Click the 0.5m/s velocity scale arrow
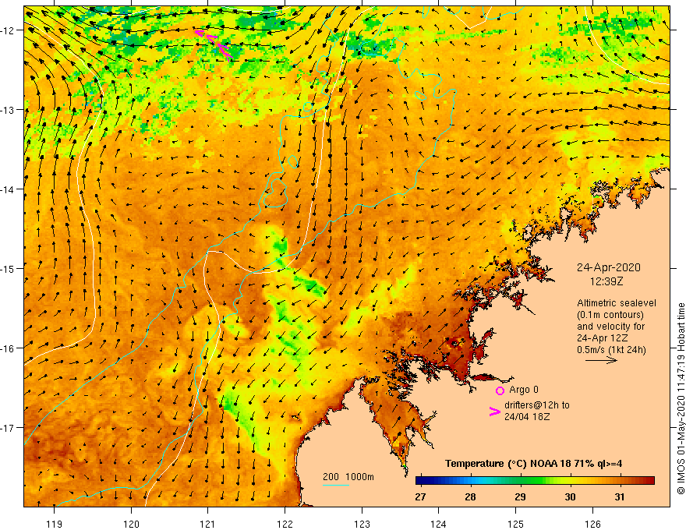 point(601,360)
